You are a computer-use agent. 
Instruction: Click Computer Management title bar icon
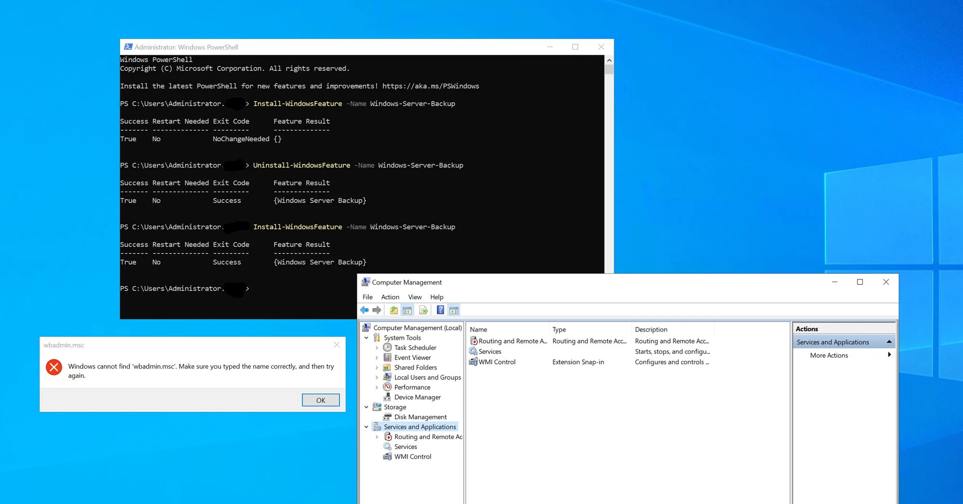[366, 282]
